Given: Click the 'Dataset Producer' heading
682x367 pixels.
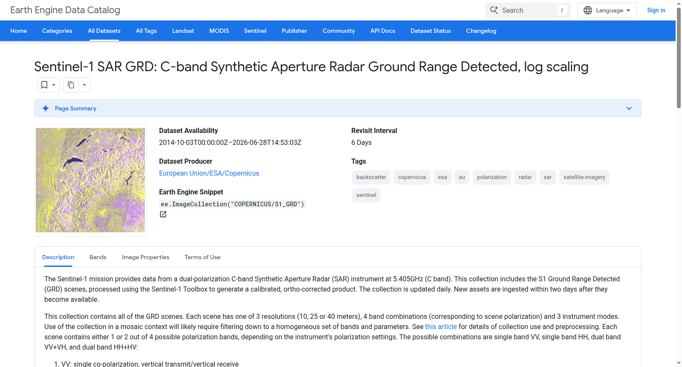Looking at the screenshot, I should pyautogui.click(x=185, y=161).
